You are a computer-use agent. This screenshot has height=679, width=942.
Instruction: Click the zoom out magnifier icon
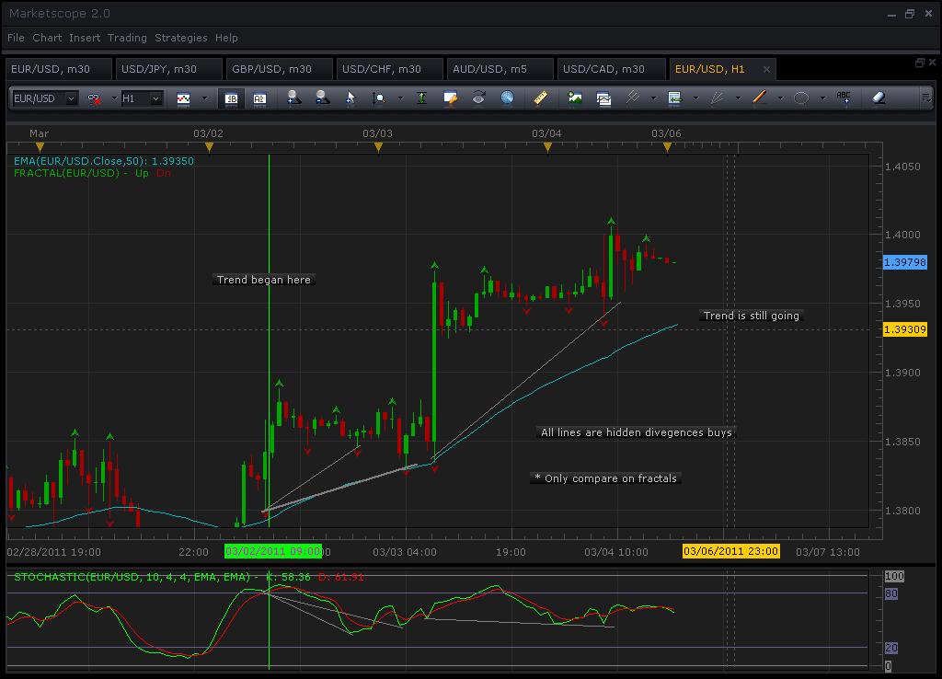pos(323,98)
